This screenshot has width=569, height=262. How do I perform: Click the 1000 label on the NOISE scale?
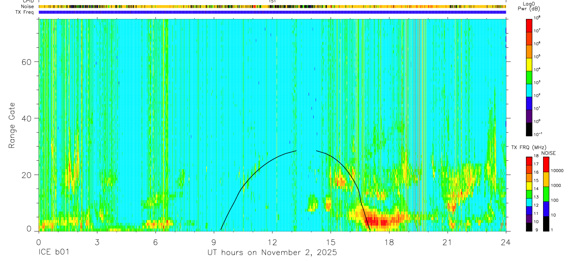556,185
